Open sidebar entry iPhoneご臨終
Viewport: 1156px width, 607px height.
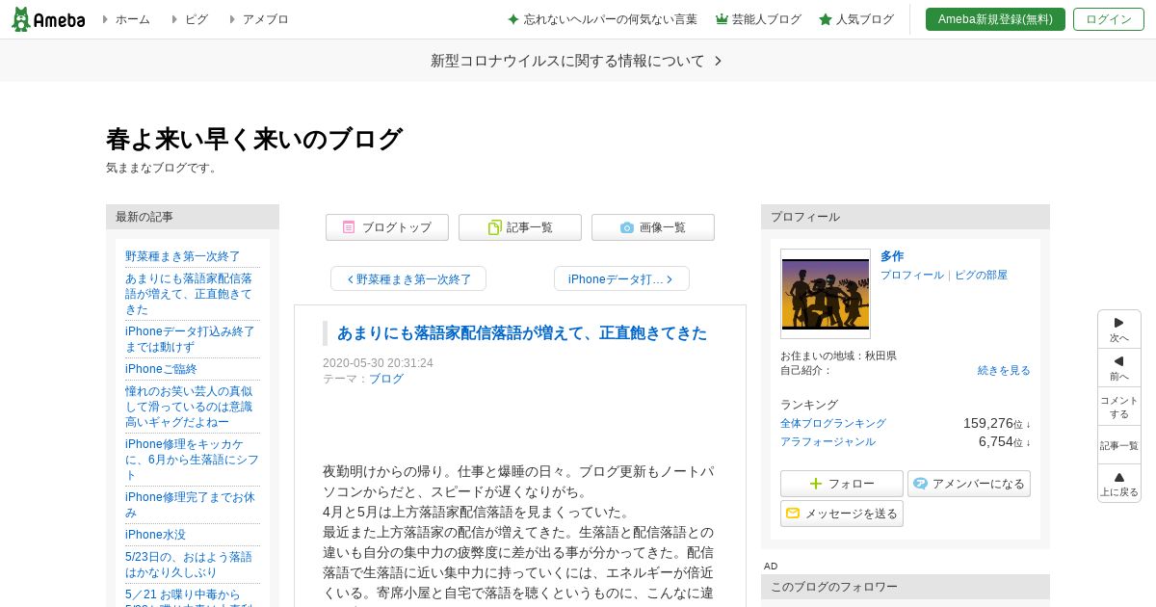[x=161, y=369]
